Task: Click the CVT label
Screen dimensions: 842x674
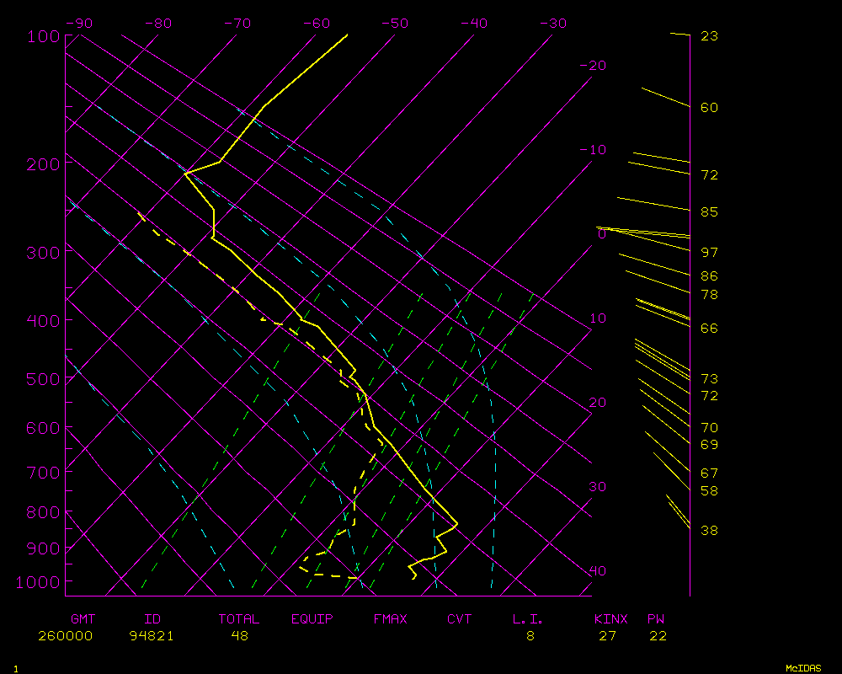Action: [460, 618]
